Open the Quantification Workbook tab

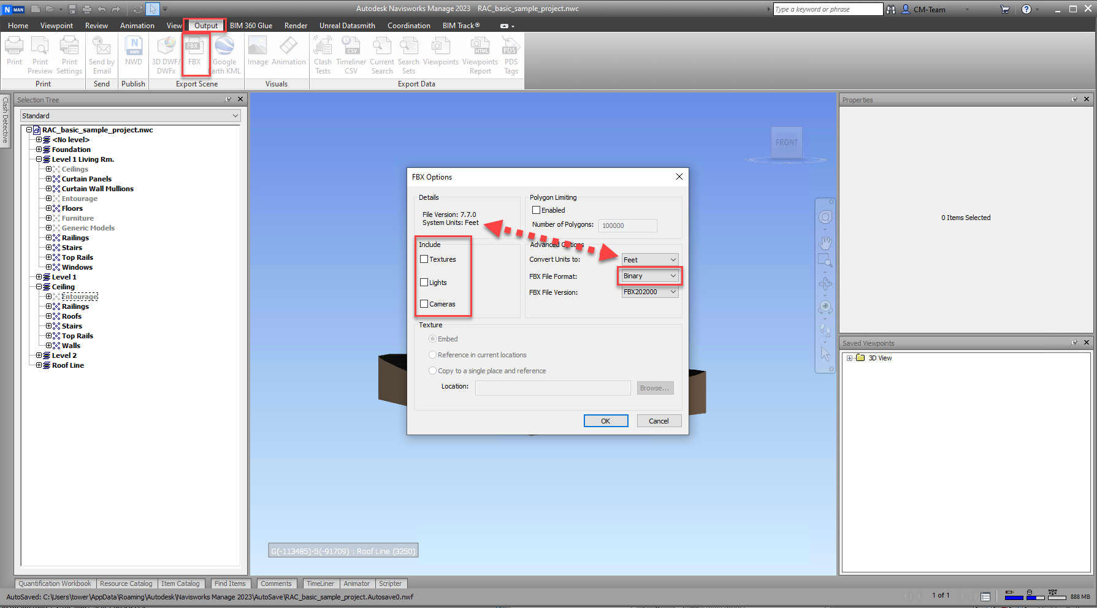point(55,583)
